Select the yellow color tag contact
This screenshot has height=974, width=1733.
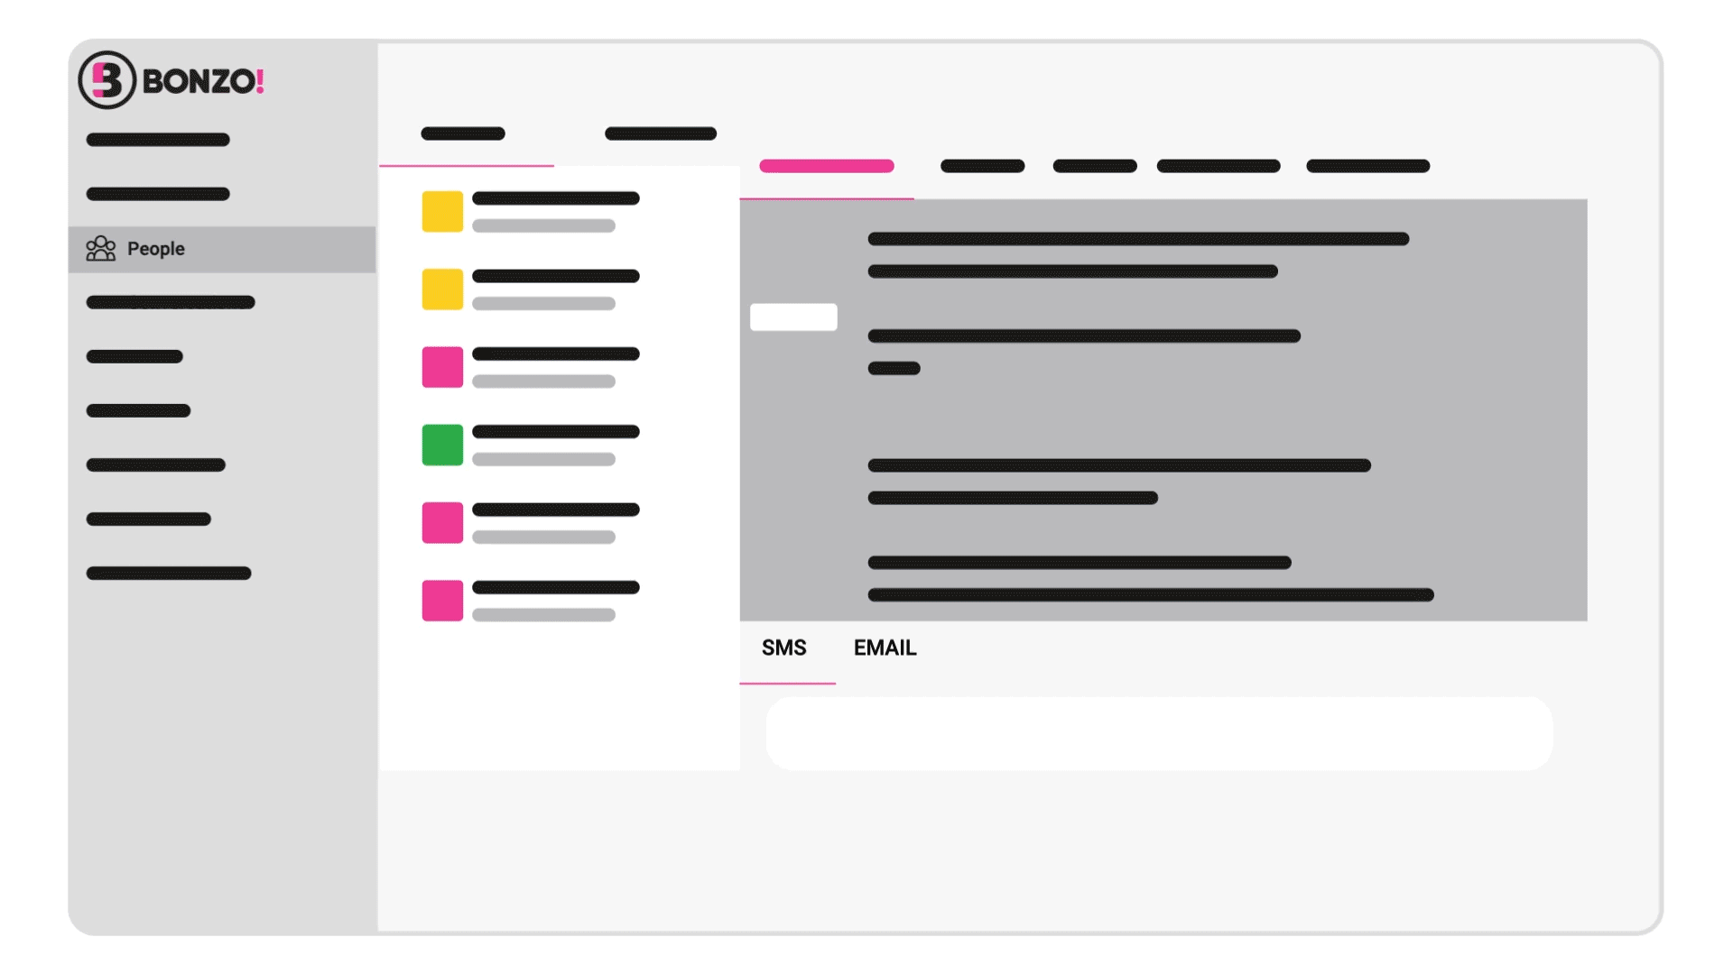pyautogui.click(x=441, y=212)
